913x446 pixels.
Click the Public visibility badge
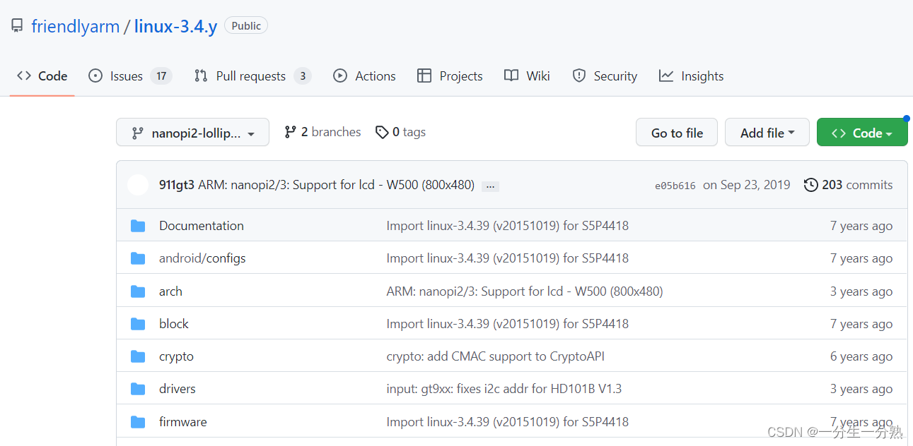coord(246,26)
